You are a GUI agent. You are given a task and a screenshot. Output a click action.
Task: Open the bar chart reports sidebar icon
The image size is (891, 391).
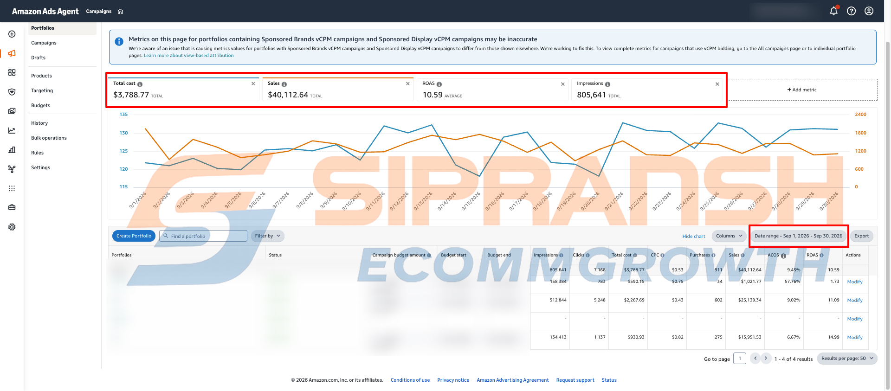(x=12, y=150)
